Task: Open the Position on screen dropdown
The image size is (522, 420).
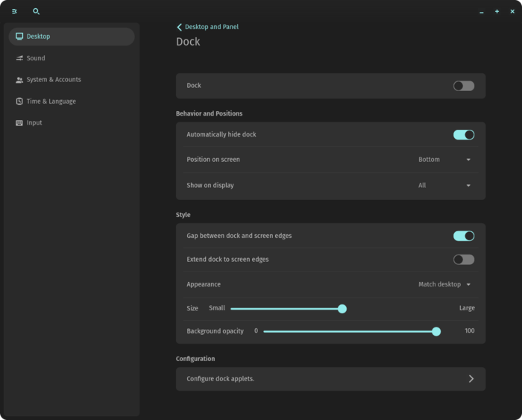Action: coord(444,160)
